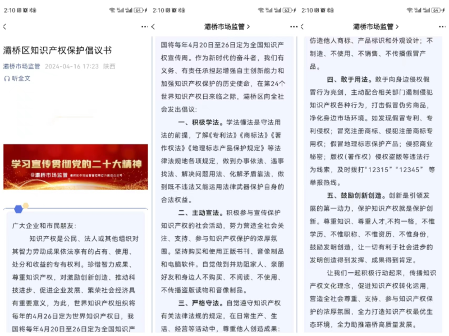The image size is (449, 336).
Task: Expand 灞桥市场监管 header in middle panel
Action: point(227,26)
